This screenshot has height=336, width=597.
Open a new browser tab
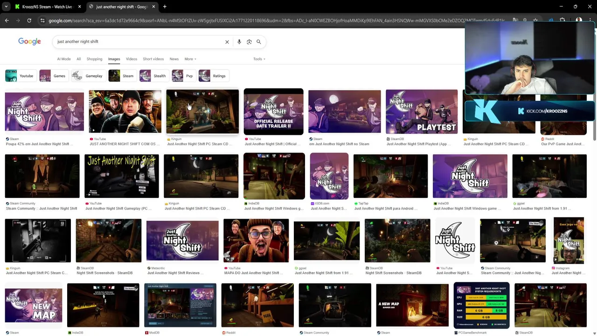[x=165, y=7]
